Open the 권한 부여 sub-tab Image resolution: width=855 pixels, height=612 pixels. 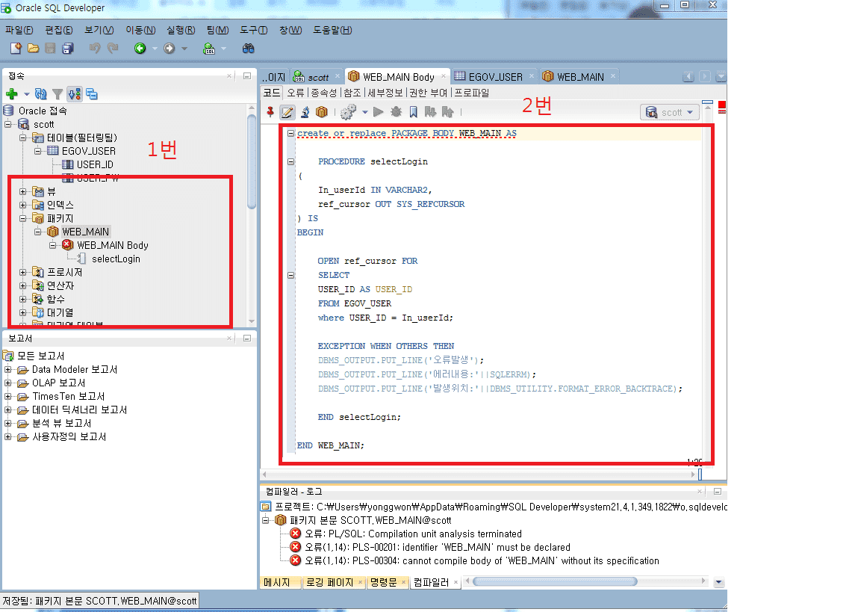tap(428, 93)
